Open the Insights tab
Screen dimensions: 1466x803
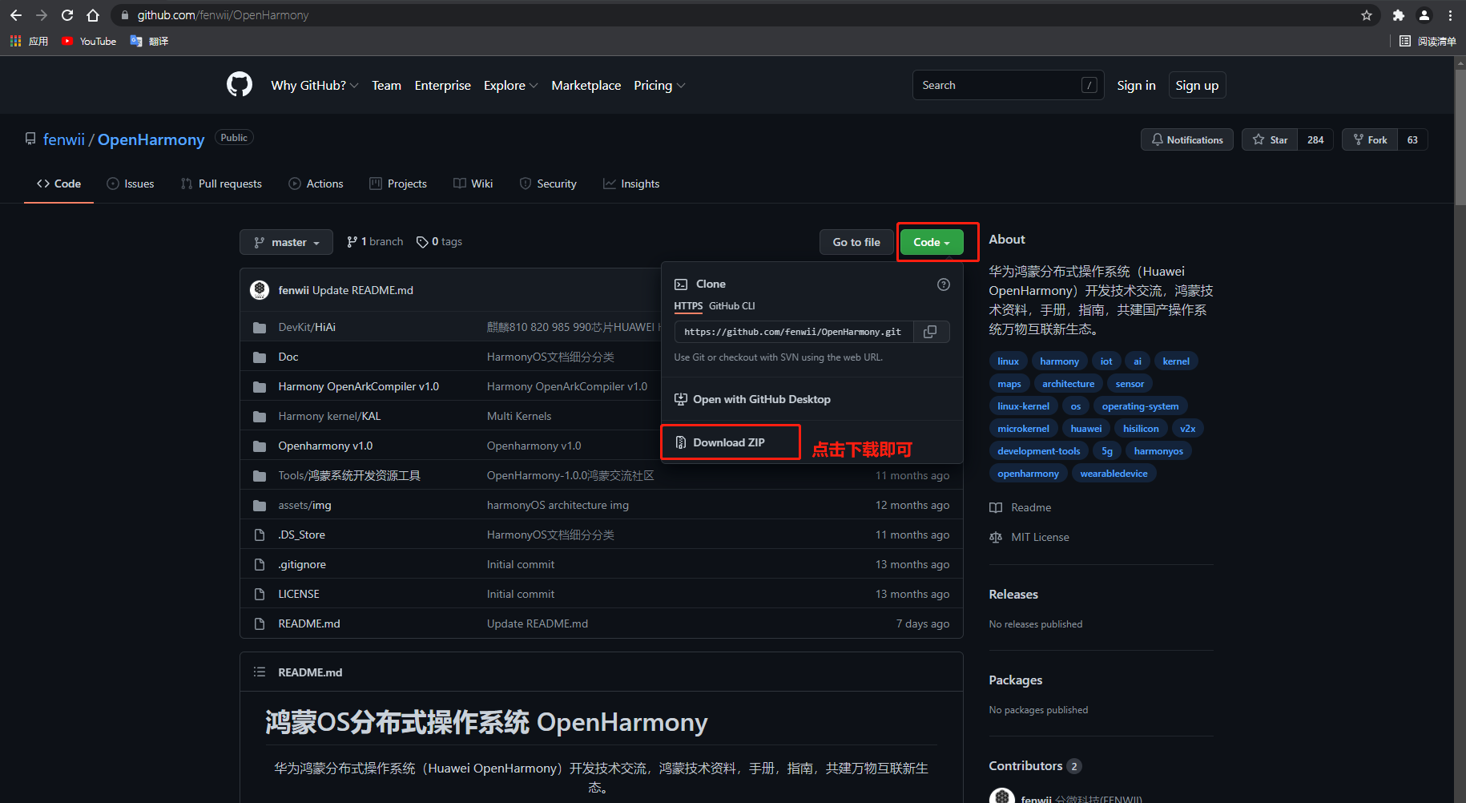click(x=631, y=184)
